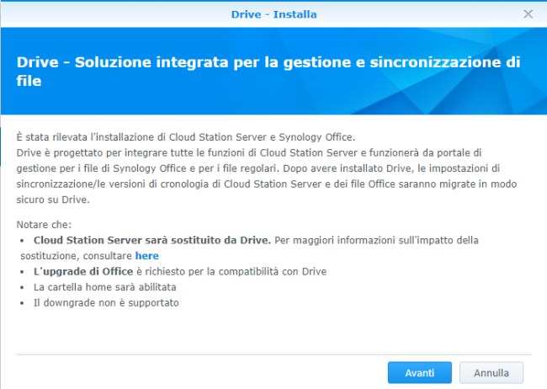Click text "è richiesto per la compatibilità con Drive"

point(231,271)
